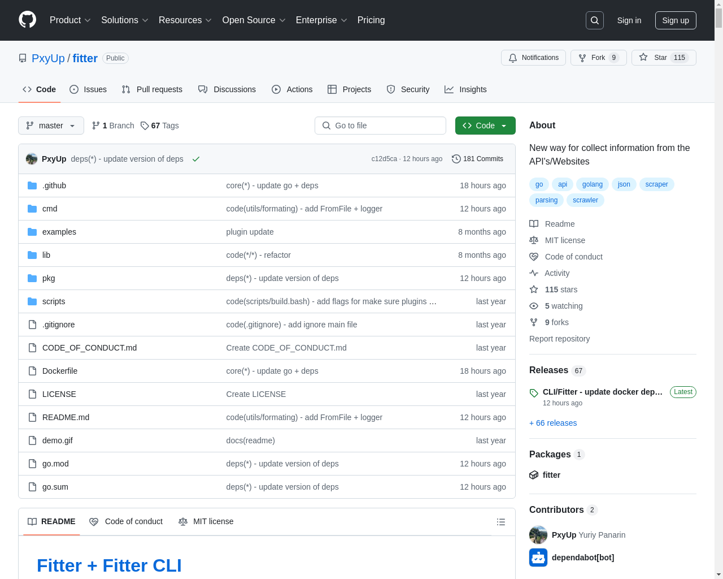The width and height of the screenshot is (723, 579).
Task: Click the branch icon next to 1 Branch
Action: click(x=96, y=126)
